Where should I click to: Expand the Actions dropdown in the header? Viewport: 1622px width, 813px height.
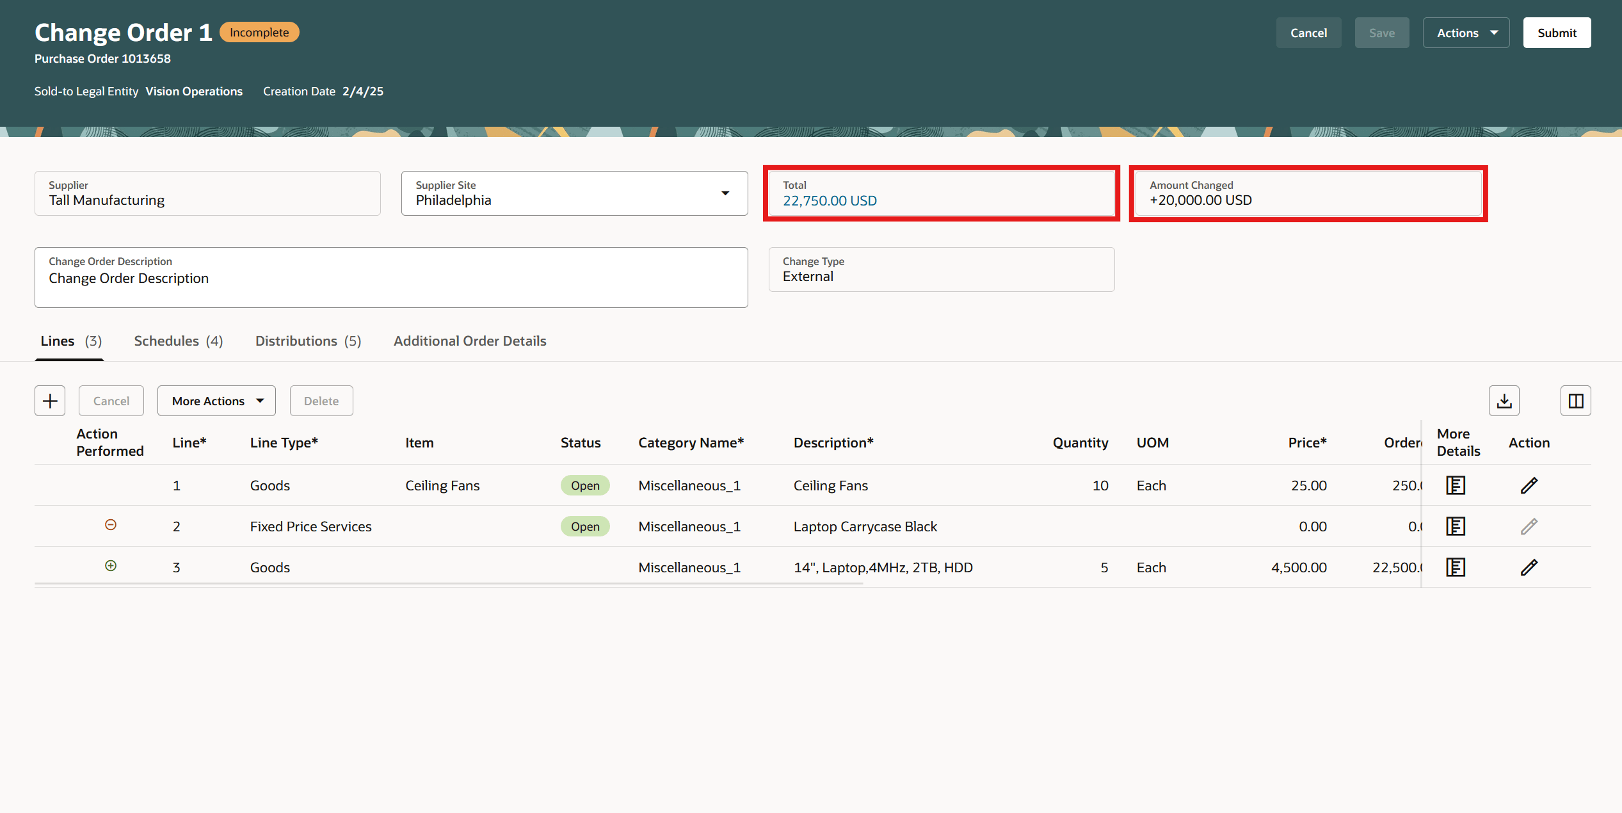click(1466, 33)
